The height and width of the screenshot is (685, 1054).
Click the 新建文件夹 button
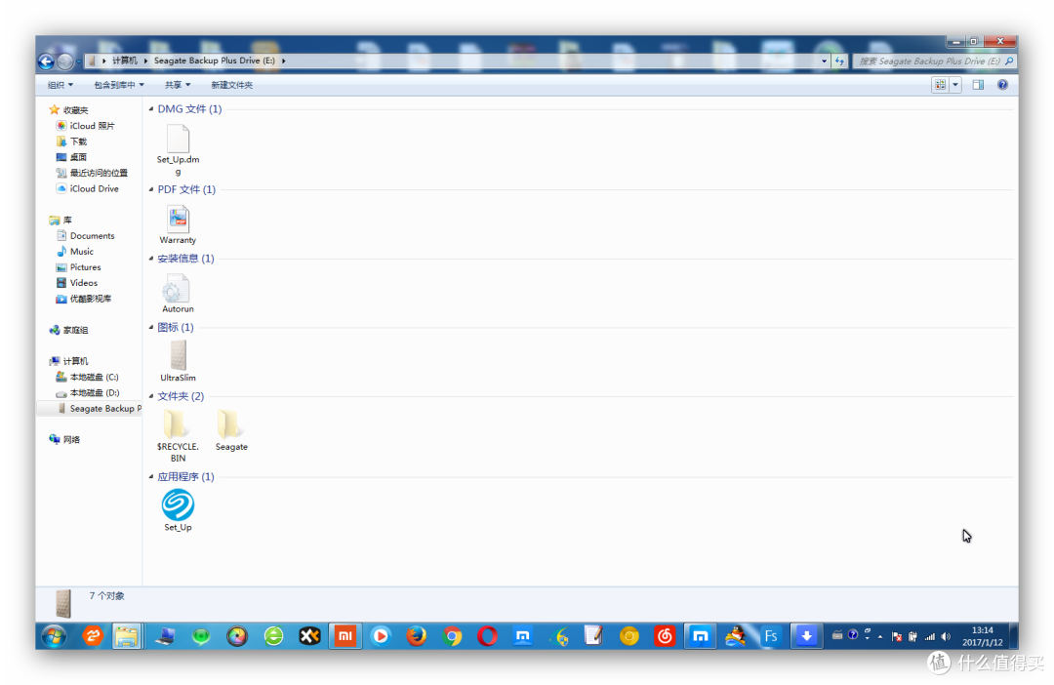[232, 85]
